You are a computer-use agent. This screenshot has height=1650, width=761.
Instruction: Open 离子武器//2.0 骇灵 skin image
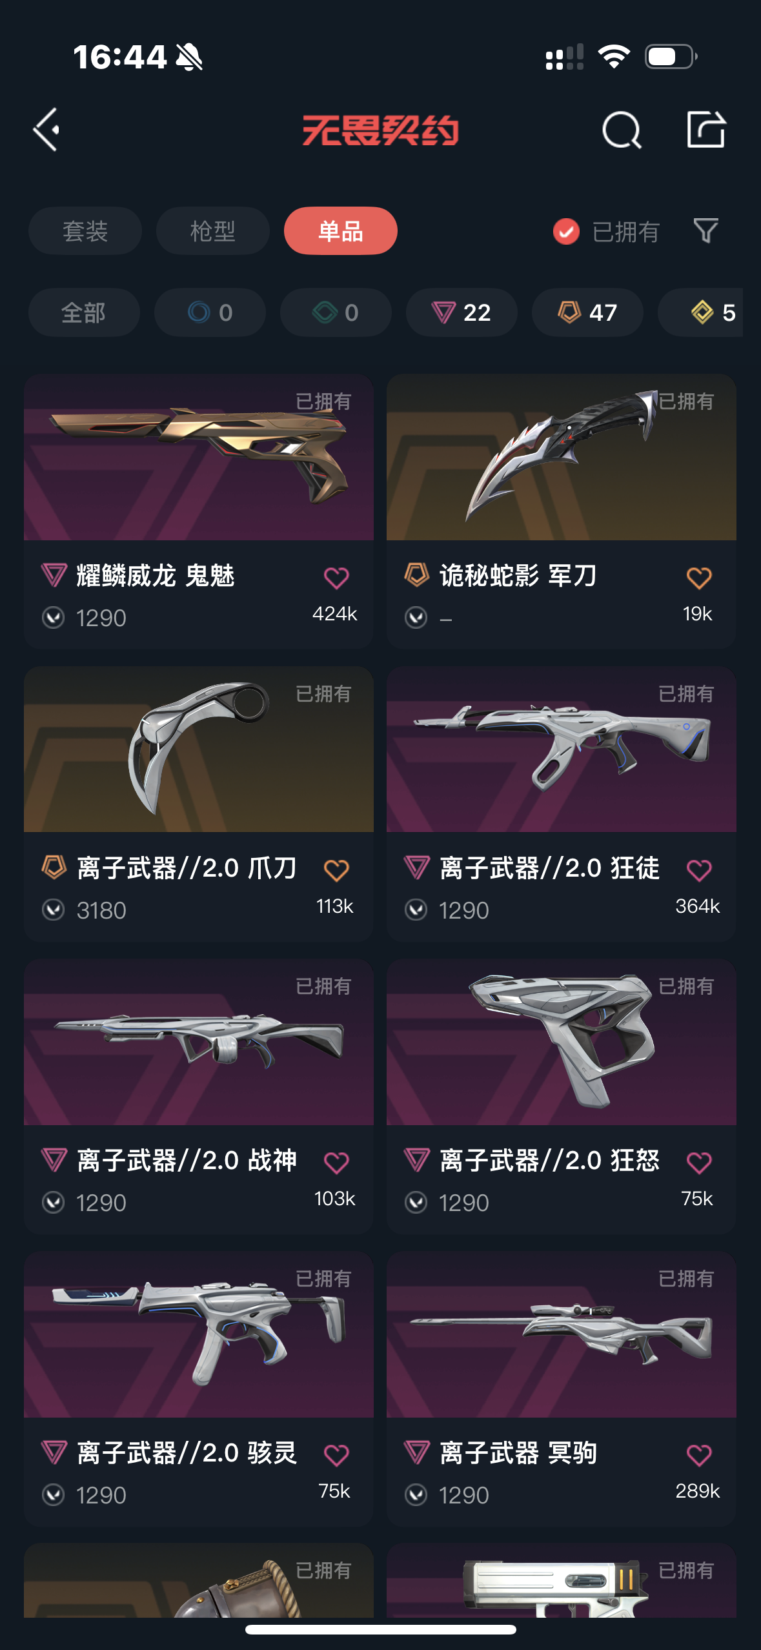199,1334
